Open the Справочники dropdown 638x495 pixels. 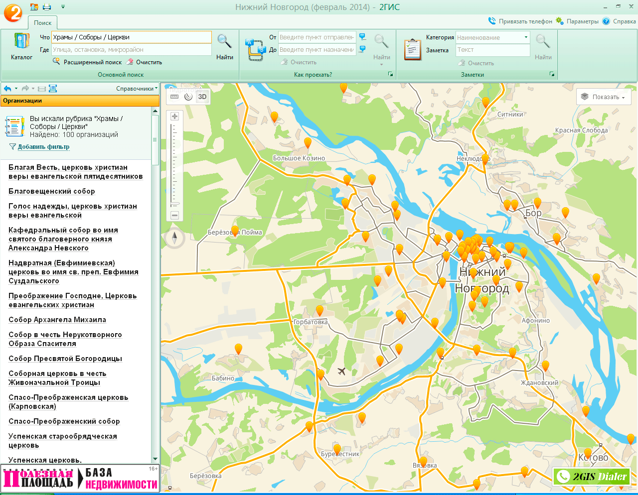point(137,89)
